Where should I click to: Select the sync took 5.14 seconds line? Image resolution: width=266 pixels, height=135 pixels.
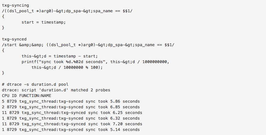pos(71,130)
